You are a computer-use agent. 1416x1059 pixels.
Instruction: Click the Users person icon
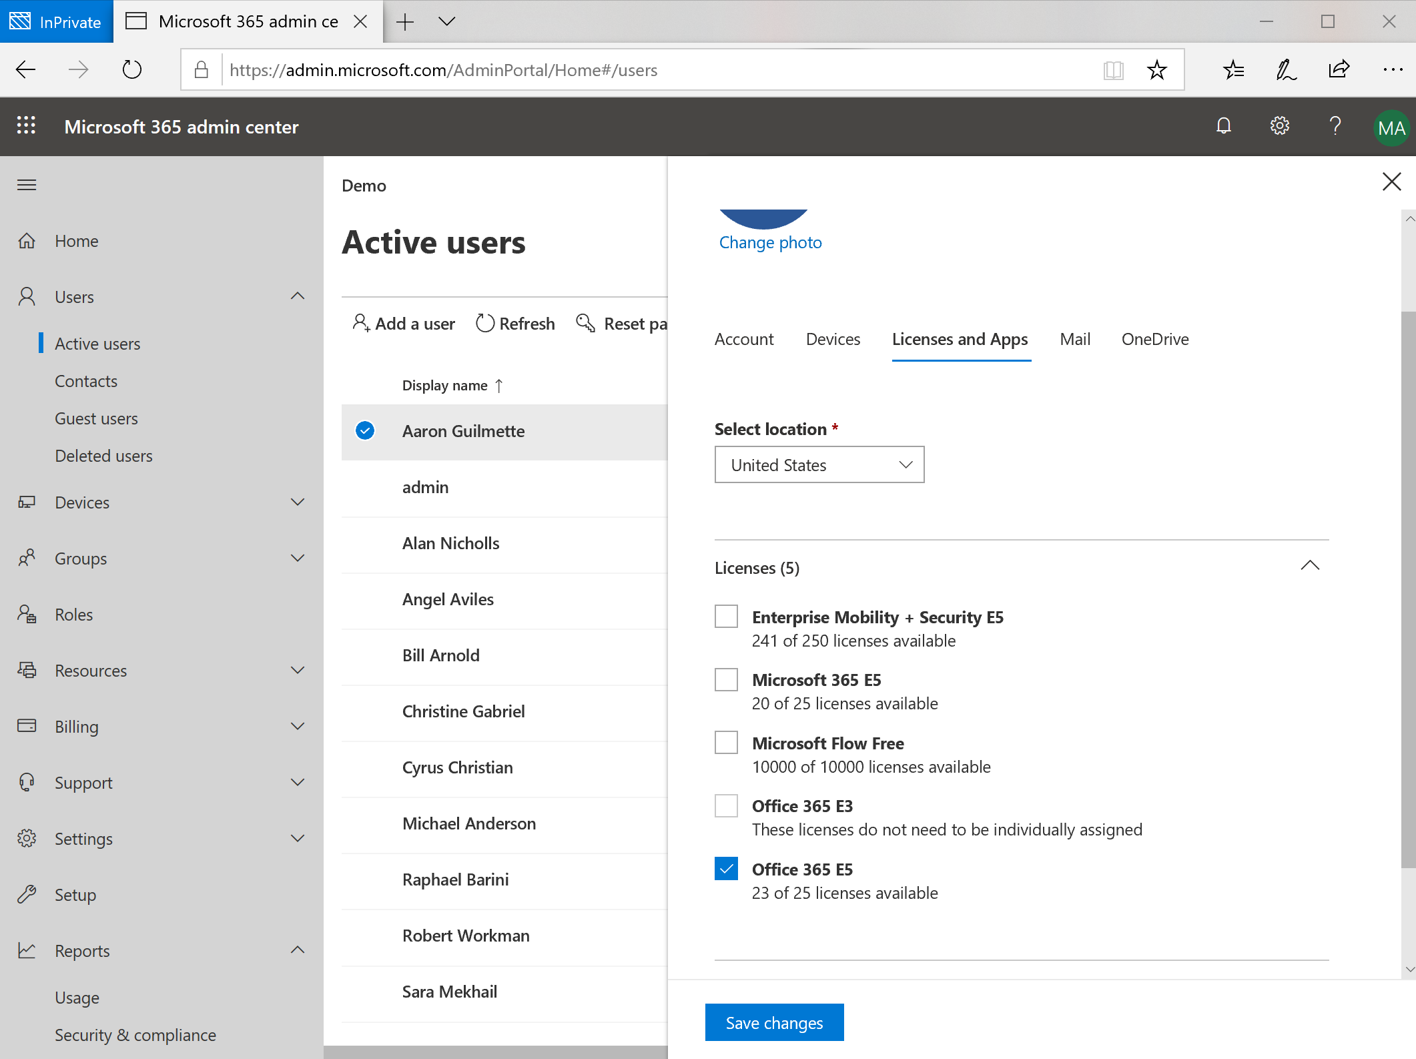coord(27,297)
